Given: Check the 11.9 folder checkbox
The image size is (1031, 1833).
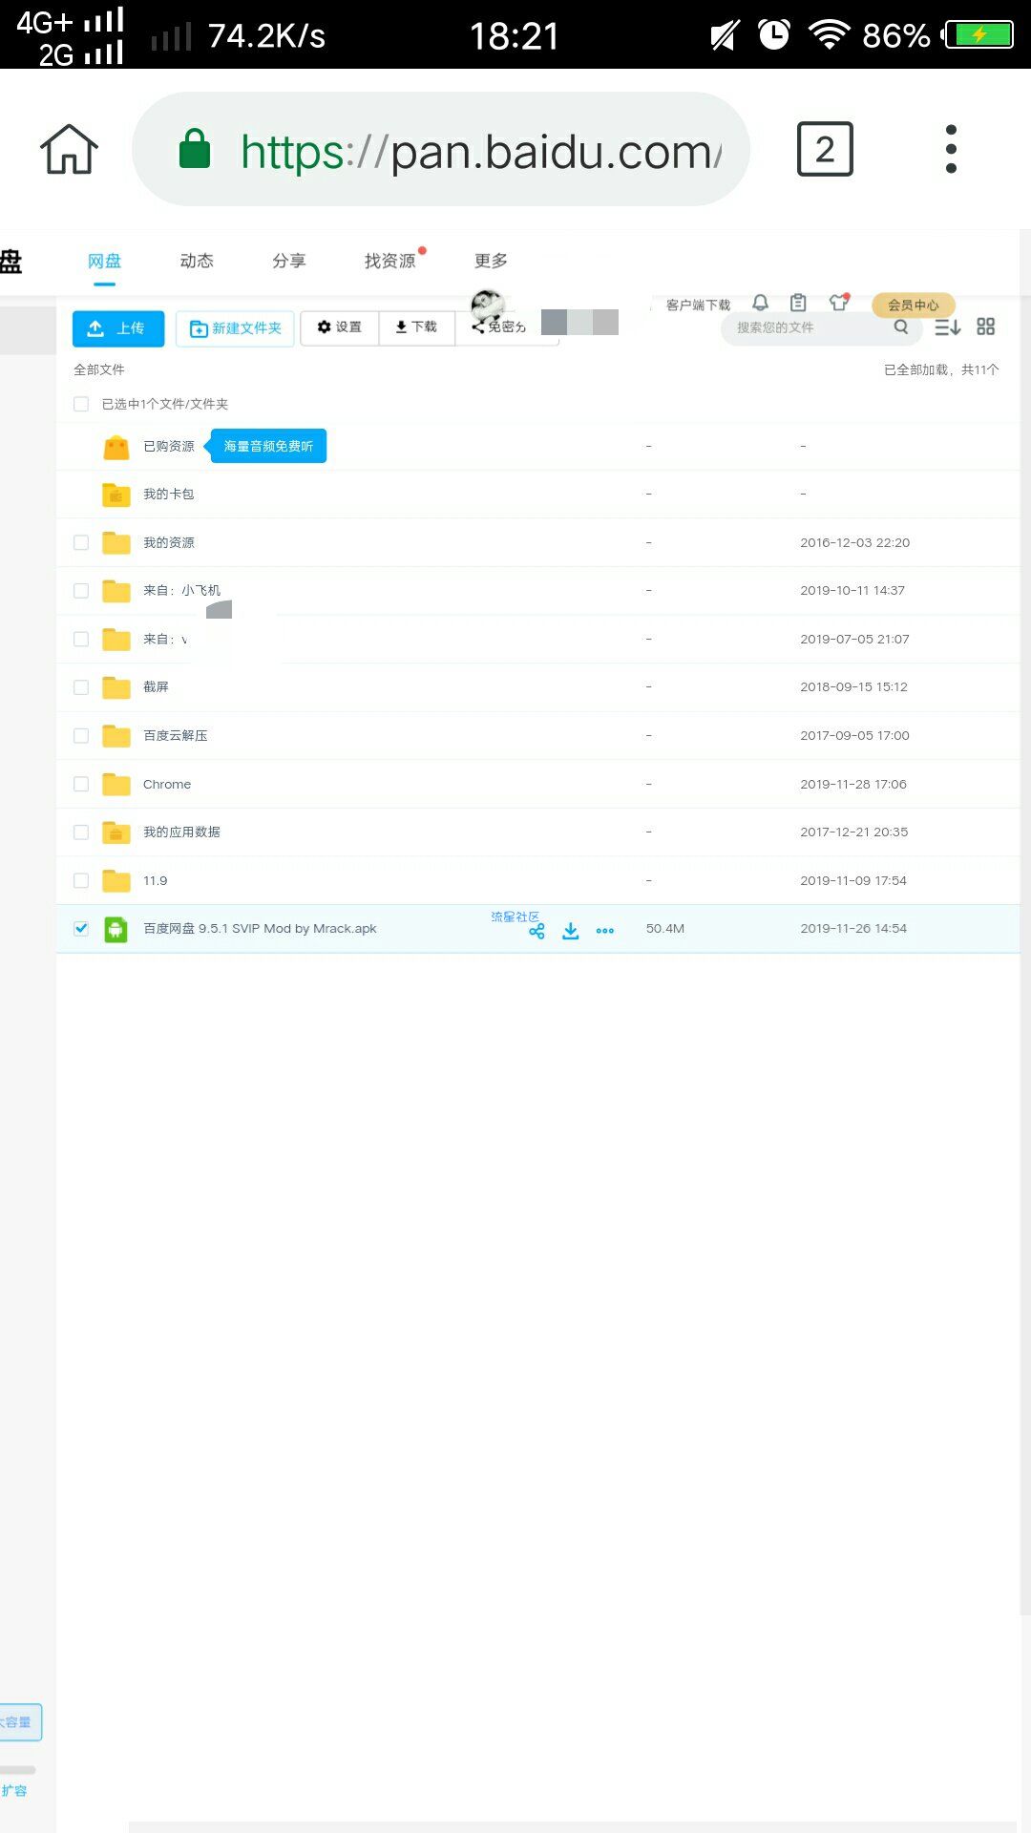Looking at the screenshot, I should (x=81, y=880).
